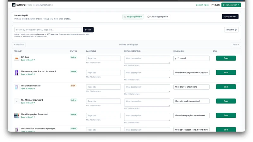The width and height of the screenshot is (253, 142).
Task: Save The Minimal Snowboard row
Action: [x=226, y=101]
